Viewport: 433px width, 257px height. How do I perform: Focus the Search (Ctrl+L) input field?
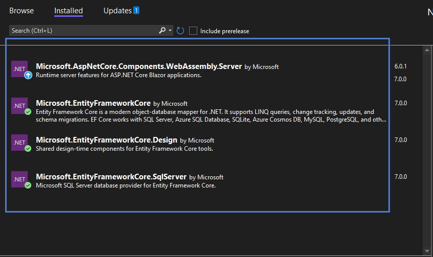click(84, 31)
